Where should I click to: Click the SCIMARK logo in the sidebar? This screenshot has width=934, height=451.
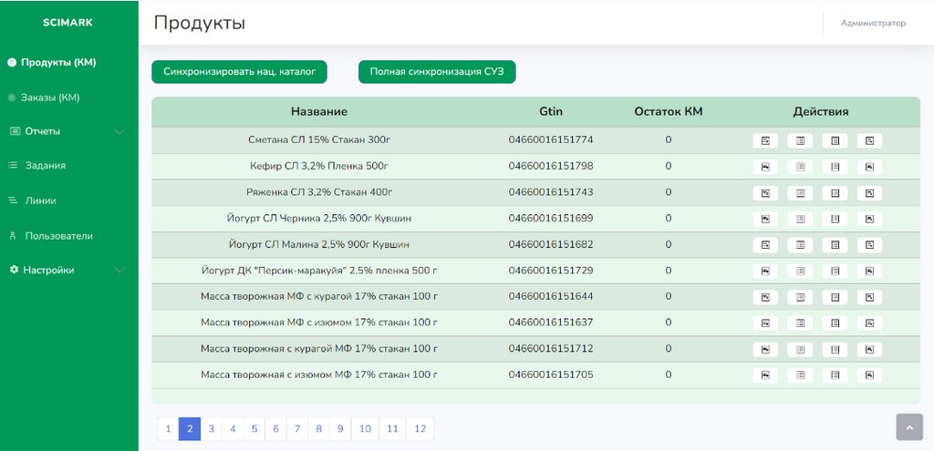(67, 23)
